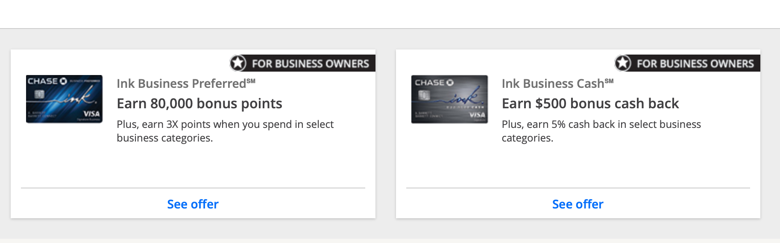Click the 3X points description text
Screen dimensions: 780x243
(225, 131)
